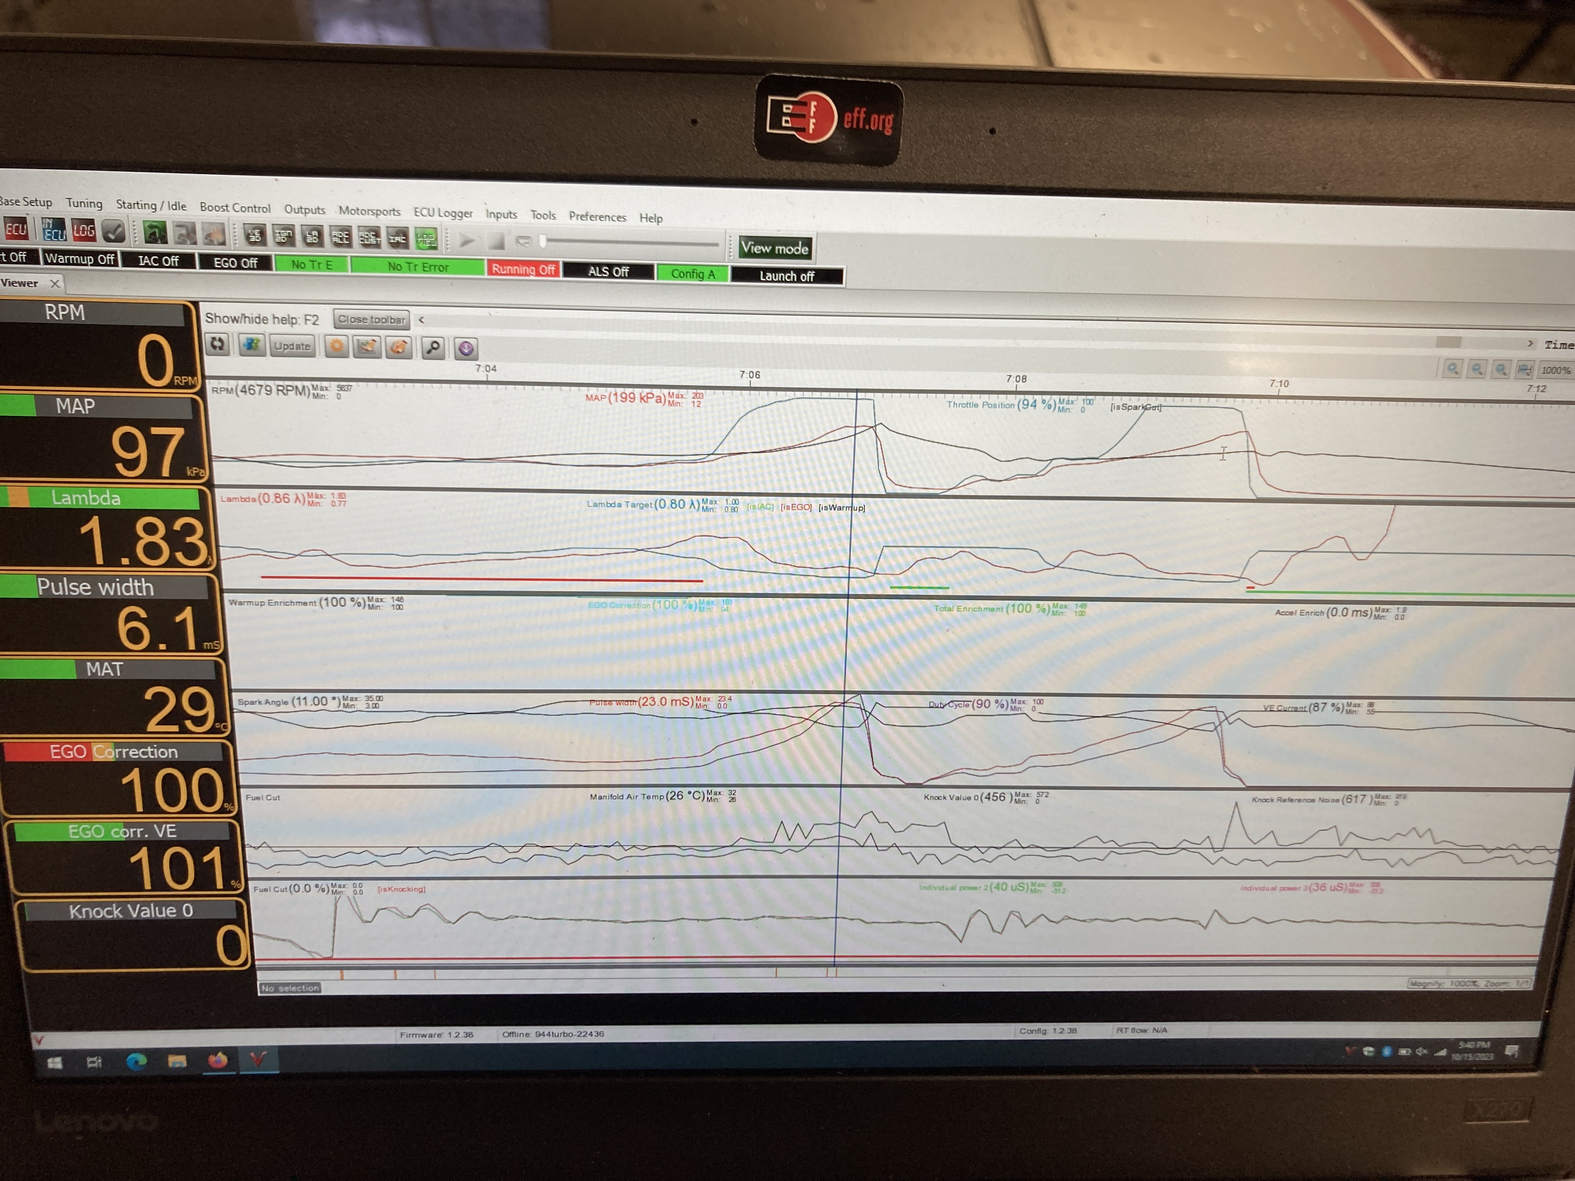Open File Explorer from the taskbar
The image size is (1575, 1181).
point(177,1062)
